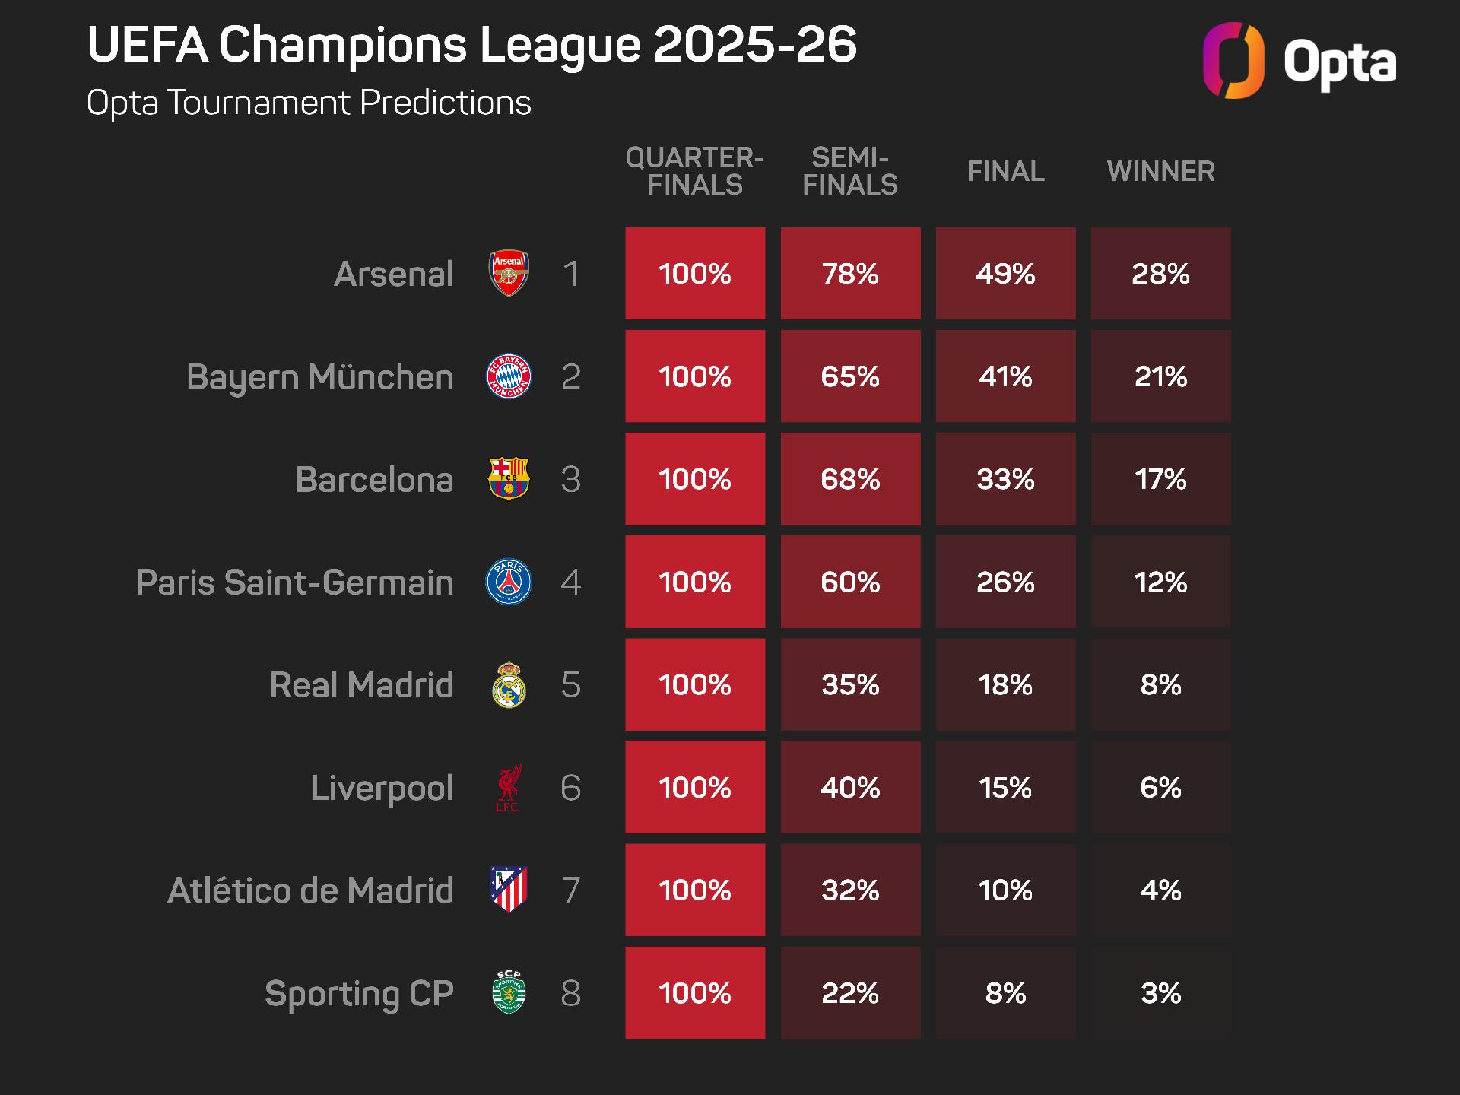Viewport: 1460px width, 1095px height.
Task: Click the Bayern München club crest
Action: 509,376
